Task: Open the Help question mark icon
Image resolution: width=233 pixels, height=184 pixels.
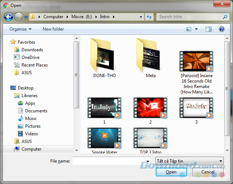Action: [221, 29]
